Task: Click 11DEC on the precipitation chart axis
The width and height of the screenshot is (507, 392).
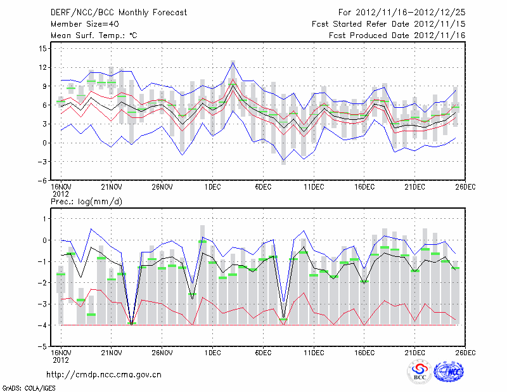Action: (313, 354)
